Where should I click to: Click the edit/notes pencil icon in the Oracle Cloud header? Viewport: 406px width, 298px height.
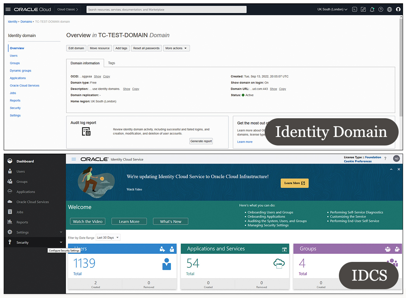(x=363, y=9)
